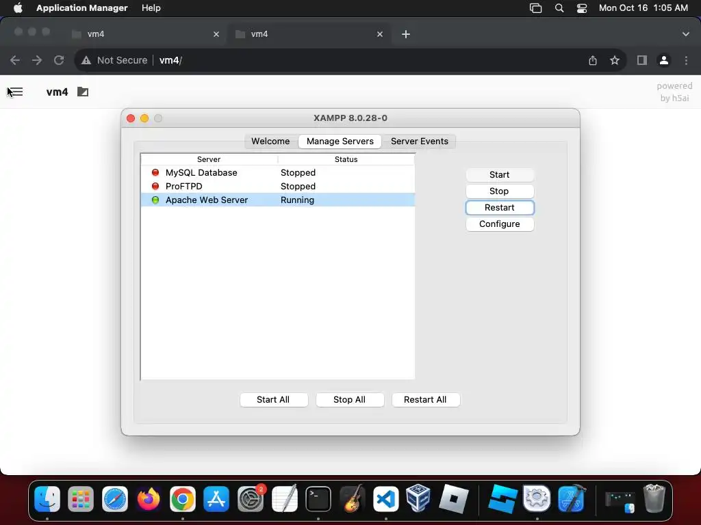Open a new browser tab

point(406,34)
